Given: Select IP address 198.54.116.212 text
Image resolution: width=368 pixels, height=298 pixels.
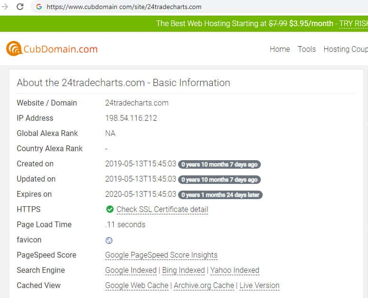Looking at the screenshot, I should click(x=131, y=118).
